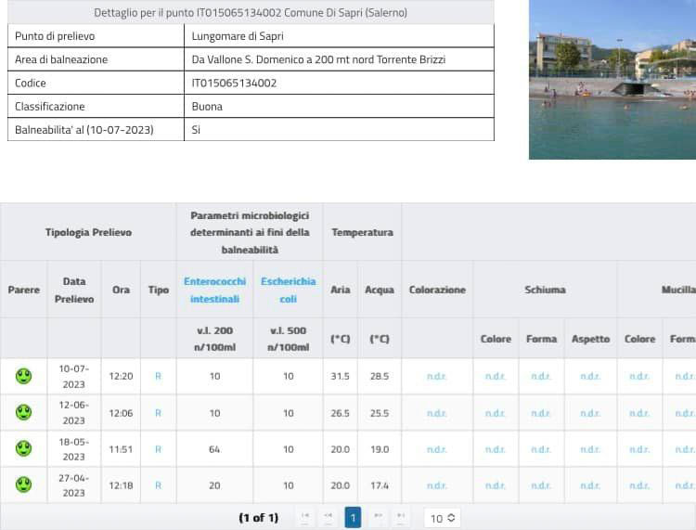Click the Aria temperature column header
The width and height of the screenshot is (696, 530).
[340, 290]
